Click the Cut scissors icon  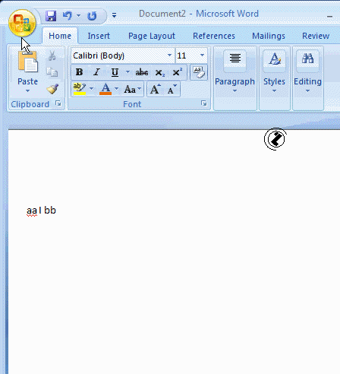tap(52, 55)
